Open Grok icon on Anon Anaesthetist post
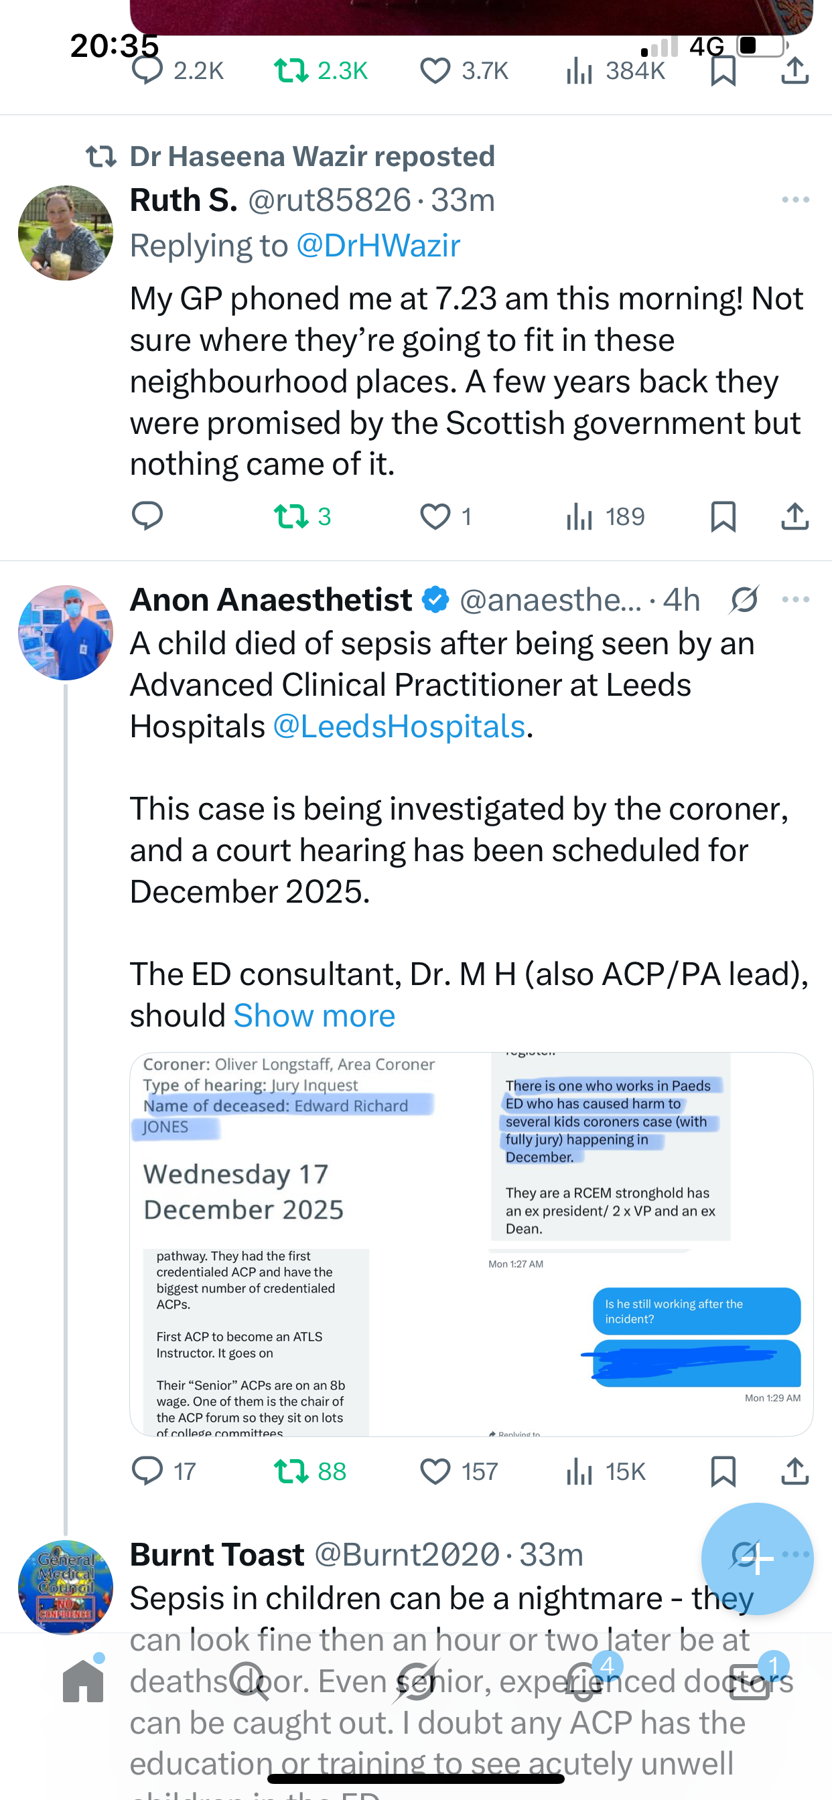The height and width of the screenshot is (1800, 832). pos(744,599)
